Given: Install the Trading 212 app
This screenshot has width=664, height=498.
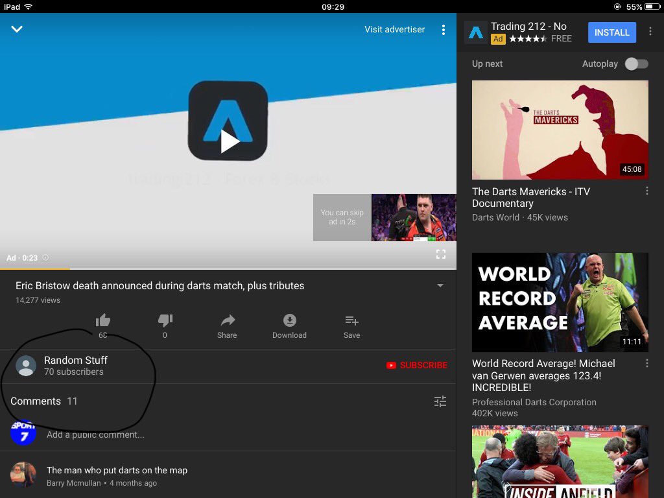Looking at the screenshot, I should [x=612, y=32].
